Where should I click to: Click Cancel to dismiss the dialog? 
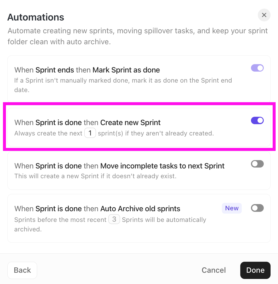coord(214,270)
